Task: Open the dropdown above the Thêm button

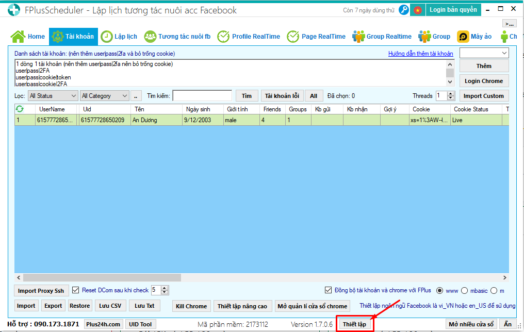Action: [x=484, y=53]
